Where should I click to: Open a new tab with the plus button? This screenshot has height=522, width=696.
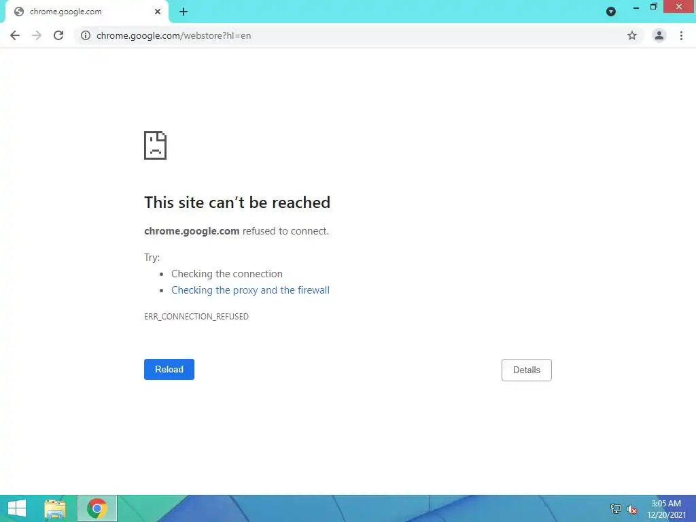[x=184, y=12]
